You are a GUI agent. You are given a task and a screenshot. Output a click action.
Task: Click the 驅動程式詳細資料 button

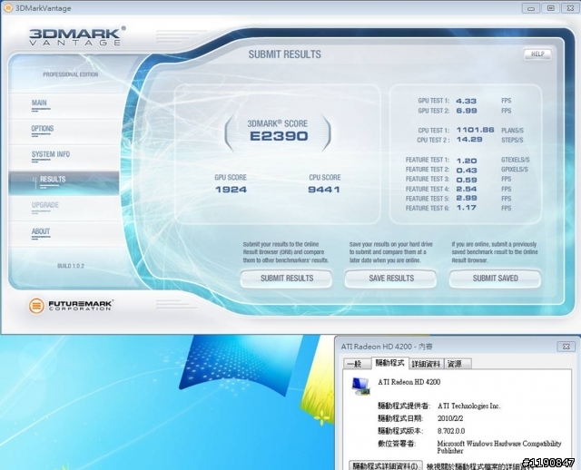385,465
